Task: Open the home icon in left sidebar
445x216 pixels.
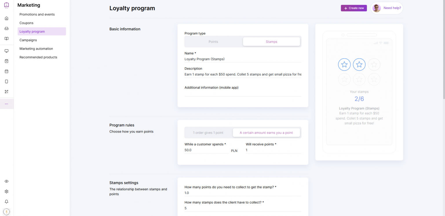Action: (6, 18)
